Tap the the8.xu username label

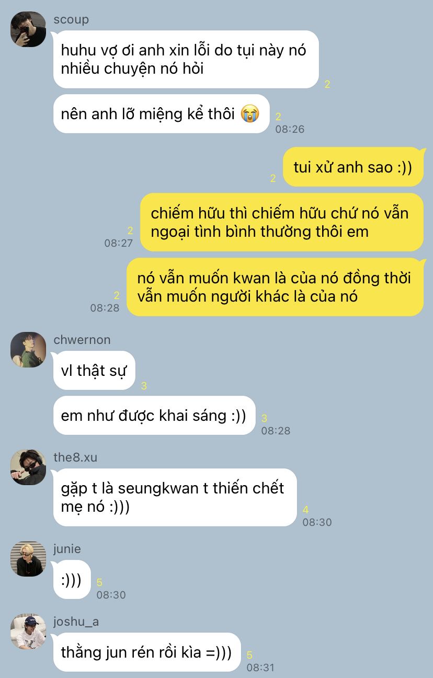coord(75,457)
